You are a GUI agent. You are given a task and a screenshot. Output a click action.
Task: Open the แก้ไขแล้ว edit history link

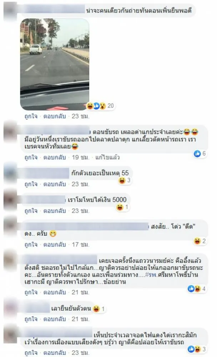(x=107, y=157)
